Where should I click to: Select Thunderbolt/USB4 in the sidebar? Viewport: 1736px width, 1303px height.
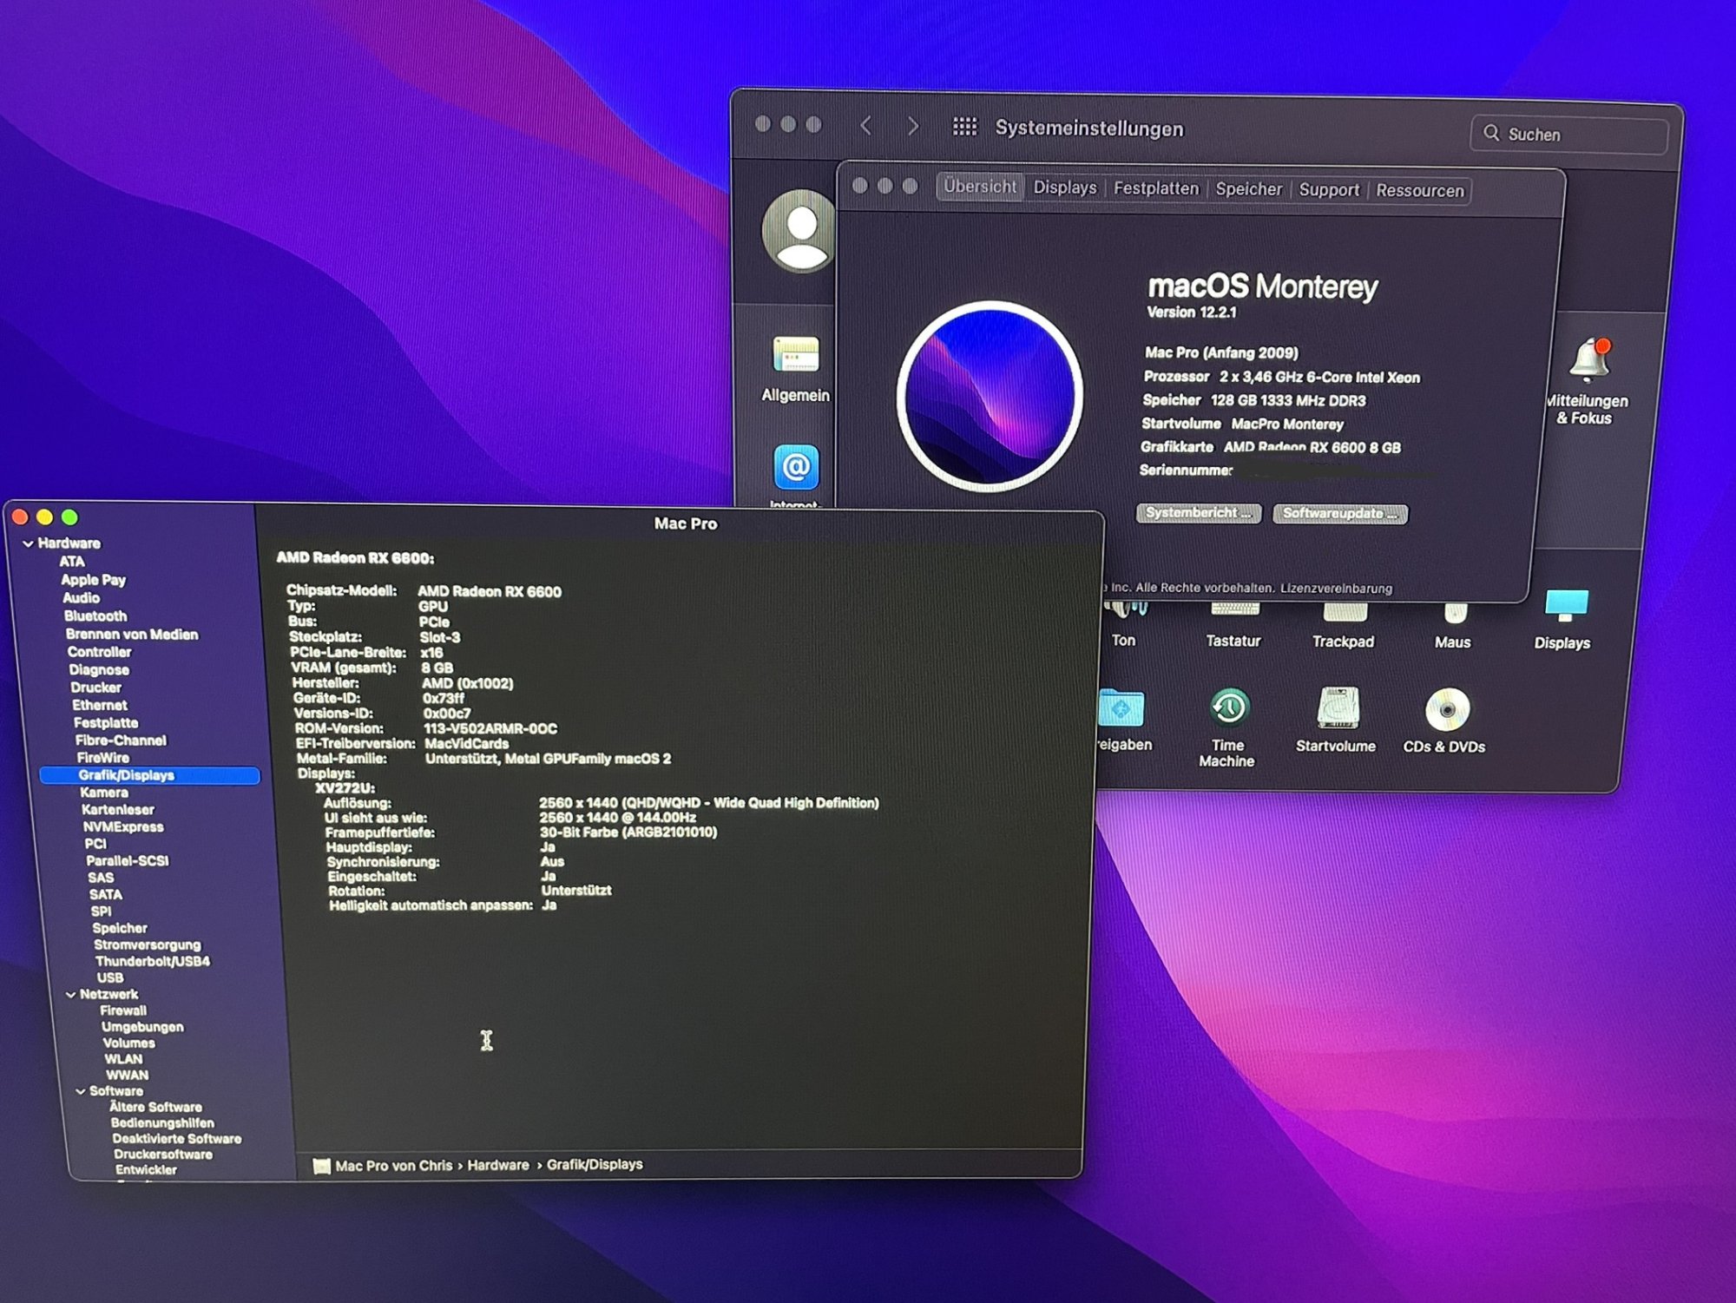153,961
